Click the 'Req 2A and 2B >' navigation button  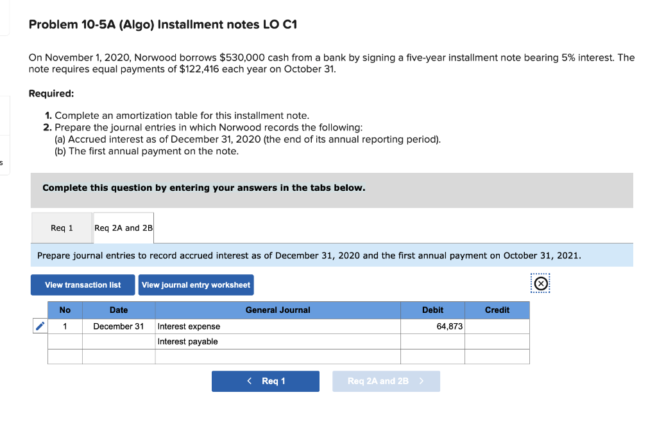point(386,381)
